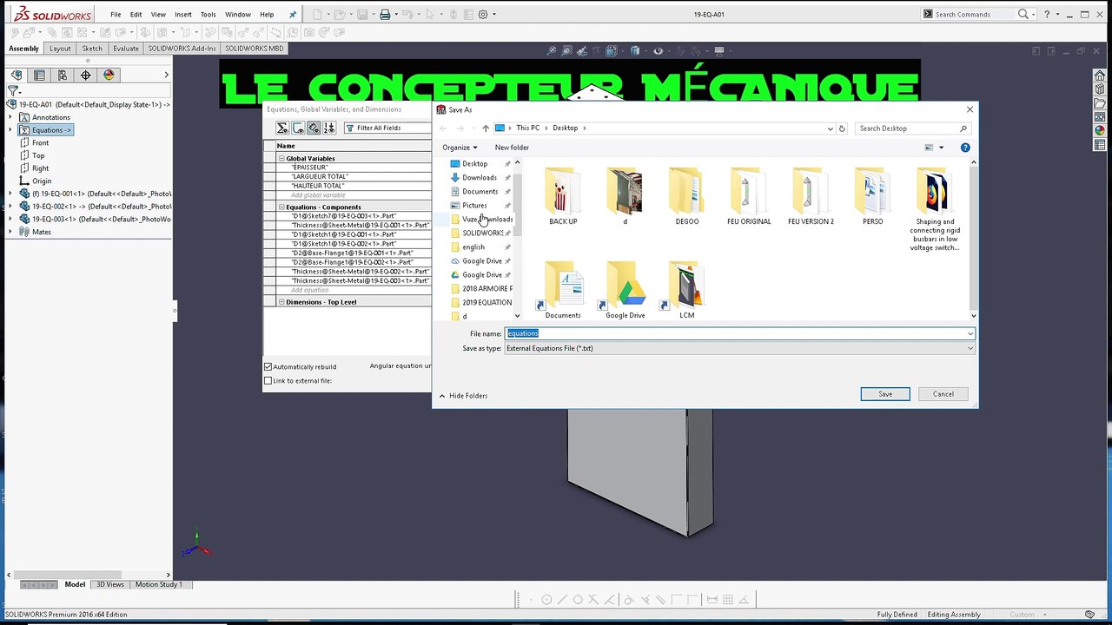Switch to the Sketch tab

pos(92,49)
